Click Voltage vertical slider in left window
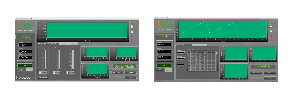The width and height of the screenshot is (293, 99). (45, 60)
